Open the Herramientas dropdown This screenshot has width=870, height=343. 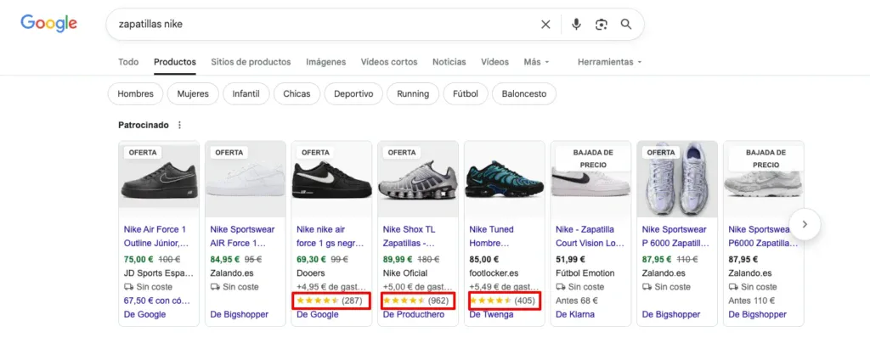coord(609,62)
